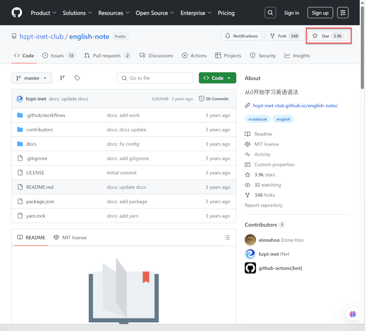Expand the Open Source menu

[x=155, y=13]
